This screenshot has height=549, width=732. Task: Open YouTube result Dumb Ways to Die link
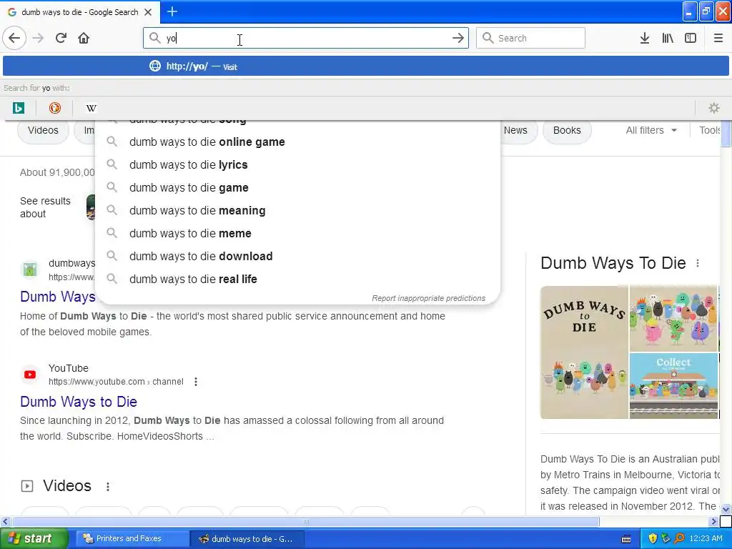[79, 402]
